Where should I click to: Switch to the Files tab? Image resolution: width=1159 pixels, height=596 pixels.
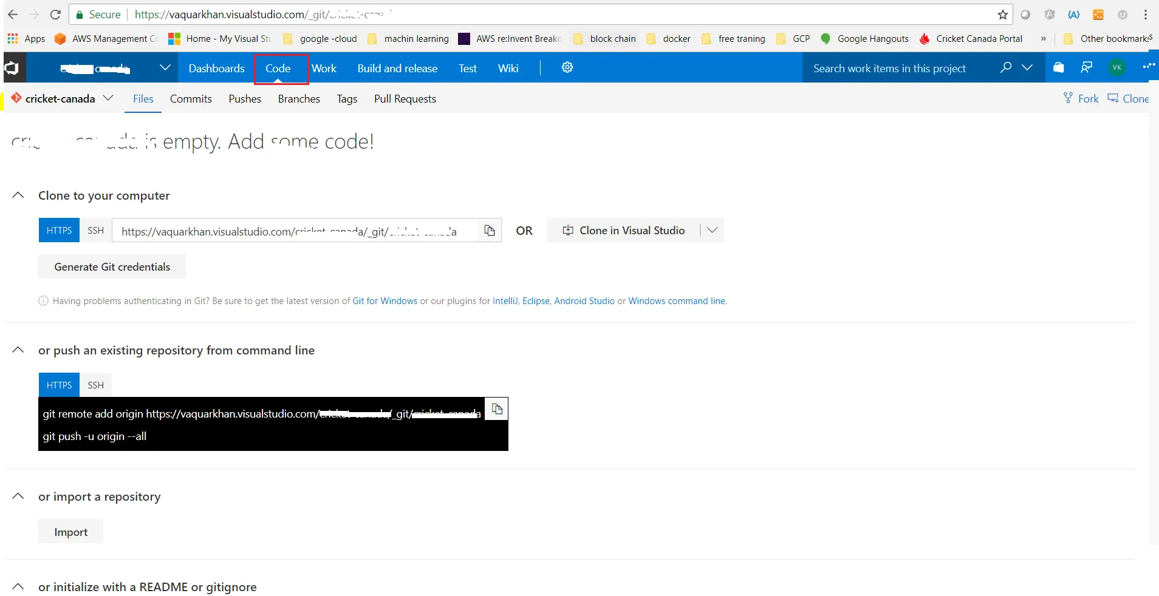(143, 99)
